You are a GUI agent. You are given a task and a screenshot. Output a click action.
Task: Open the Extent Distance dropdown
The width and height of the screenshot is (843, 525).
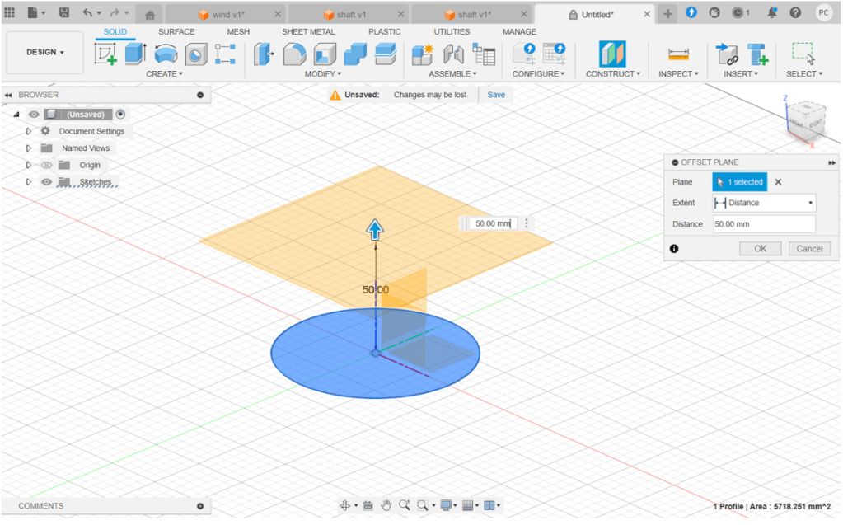[x=764, y=203]
